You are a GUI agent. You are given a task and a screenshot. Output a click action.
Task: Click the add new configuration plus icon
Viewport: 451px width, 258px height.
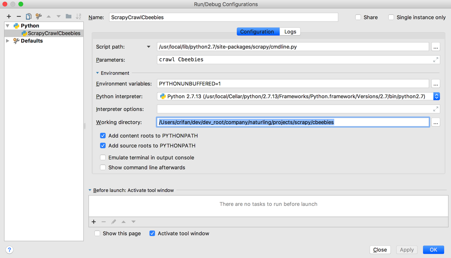(x=9, y=16)
